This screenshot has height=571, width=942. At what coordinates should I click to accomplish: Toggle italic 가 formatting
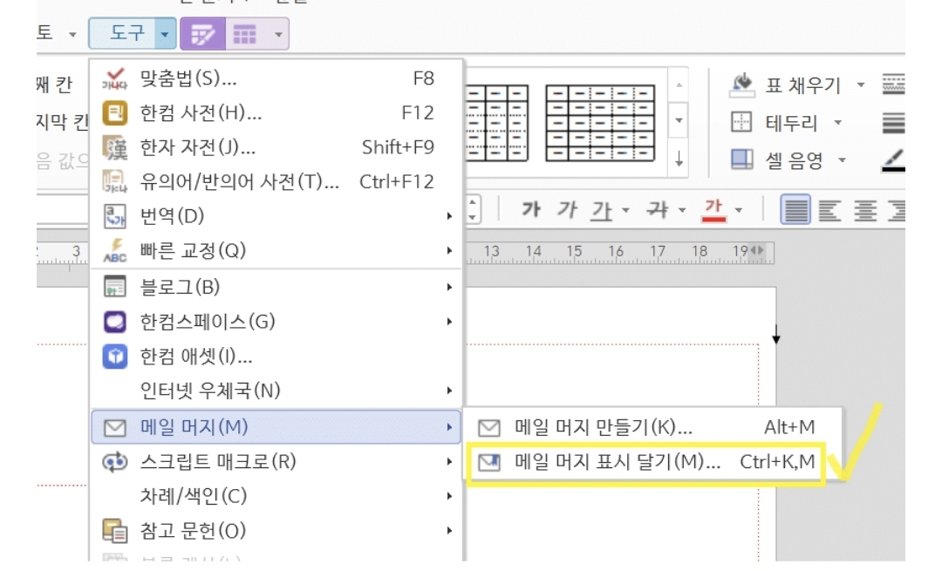pyautogui.click(x=566, y=209)
